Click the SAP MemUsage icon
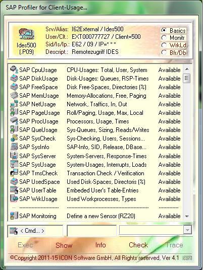The width and height of the screenshot is (203, 270). (14, 96)
